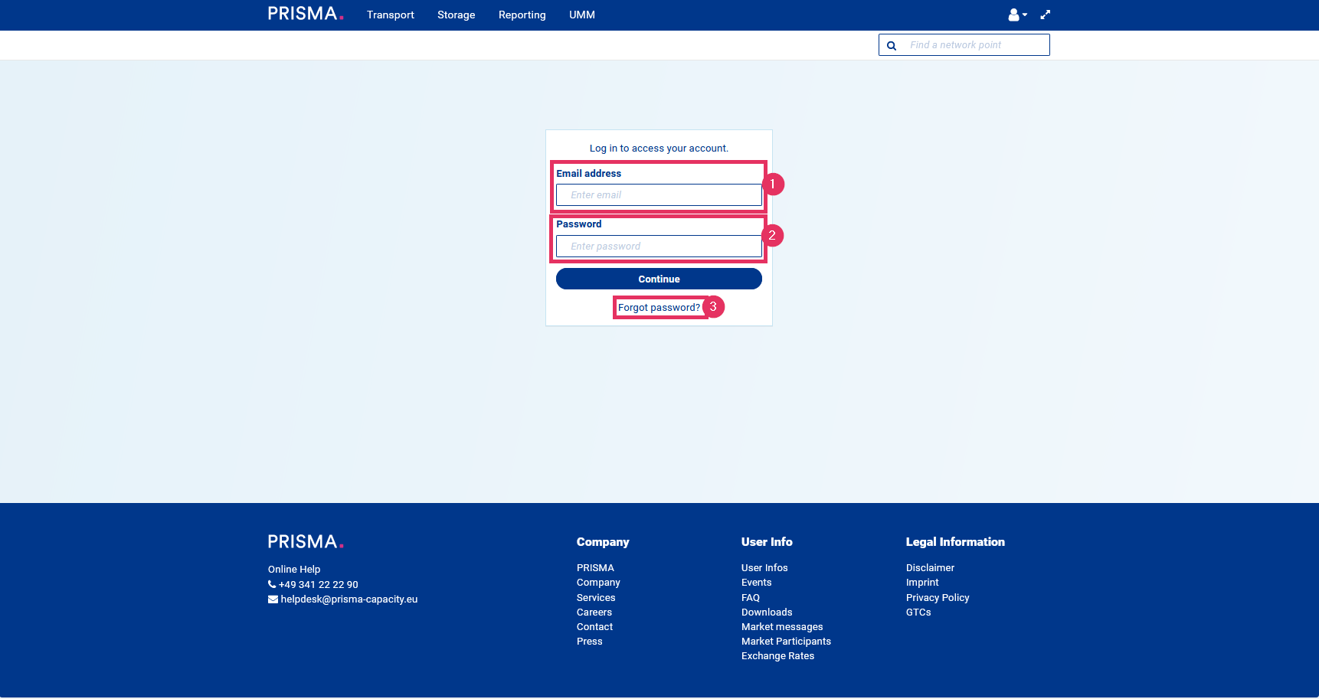Image resolution: width=1319 pixels, height=699 pixels.
Task: Click the magnifier search icon
Action: (x=892, y=46)
